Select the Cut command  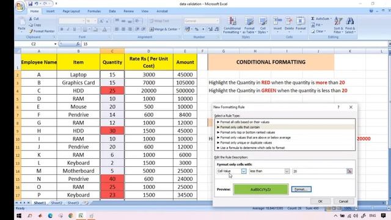click(x=34, y=19)
